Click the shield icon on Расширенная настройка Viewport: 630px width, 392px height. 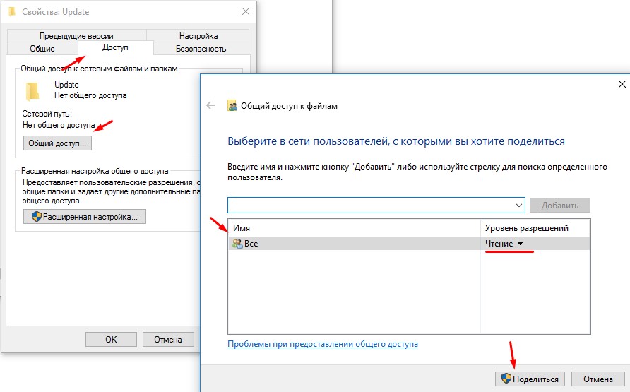37,217
